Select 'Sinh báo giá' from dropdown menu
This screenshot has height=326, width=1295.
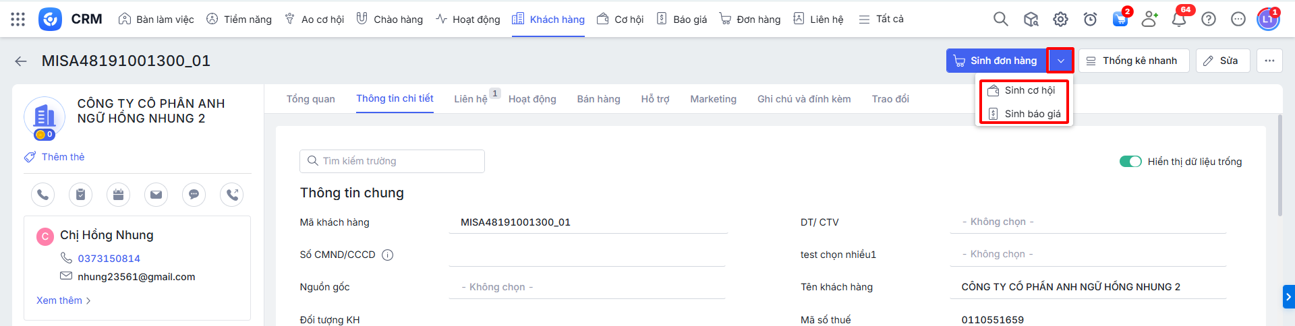[x=1032, y=114]
